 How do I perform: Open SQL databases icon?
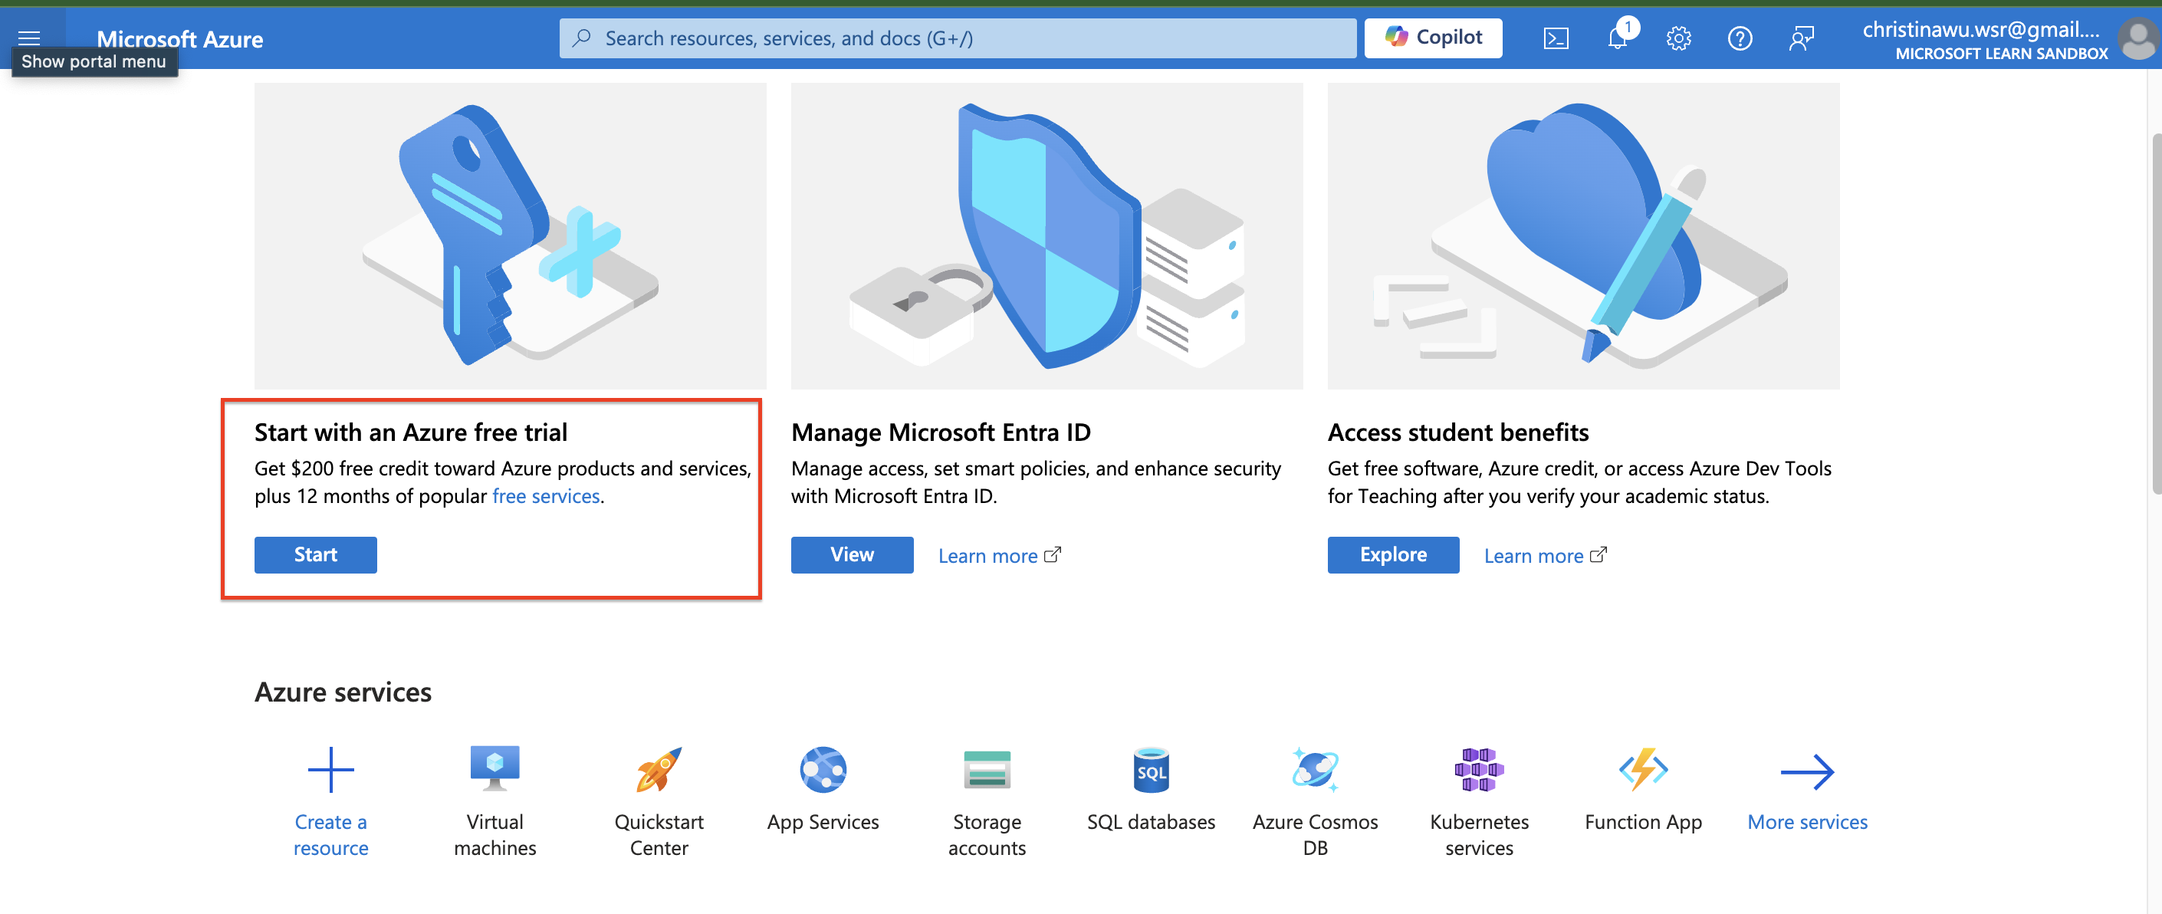[1151, 770]
